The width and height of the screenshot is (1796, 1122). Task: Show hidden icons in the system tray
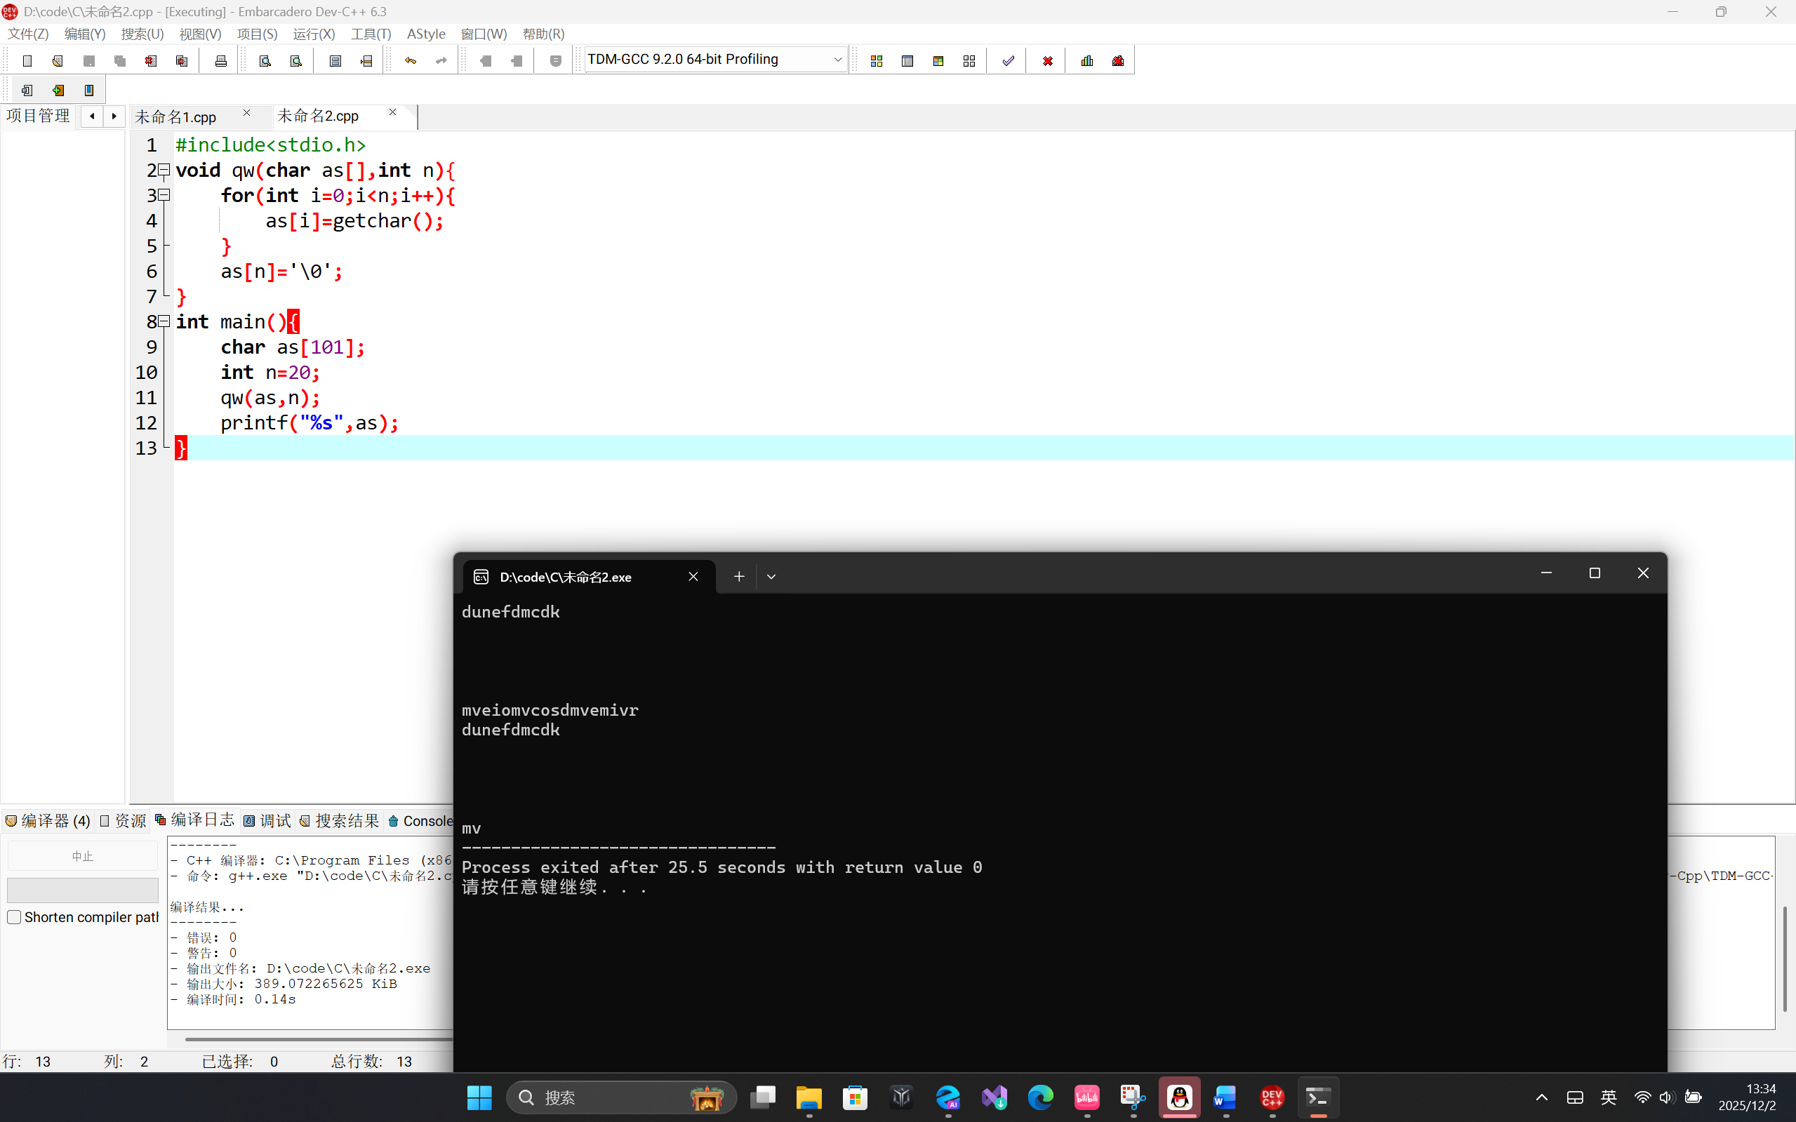pos(1541,1097)
